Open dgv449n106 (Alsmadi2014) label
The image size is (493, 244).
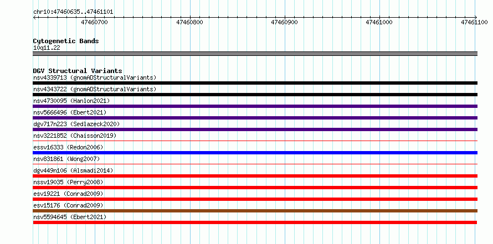pos(73,170)
